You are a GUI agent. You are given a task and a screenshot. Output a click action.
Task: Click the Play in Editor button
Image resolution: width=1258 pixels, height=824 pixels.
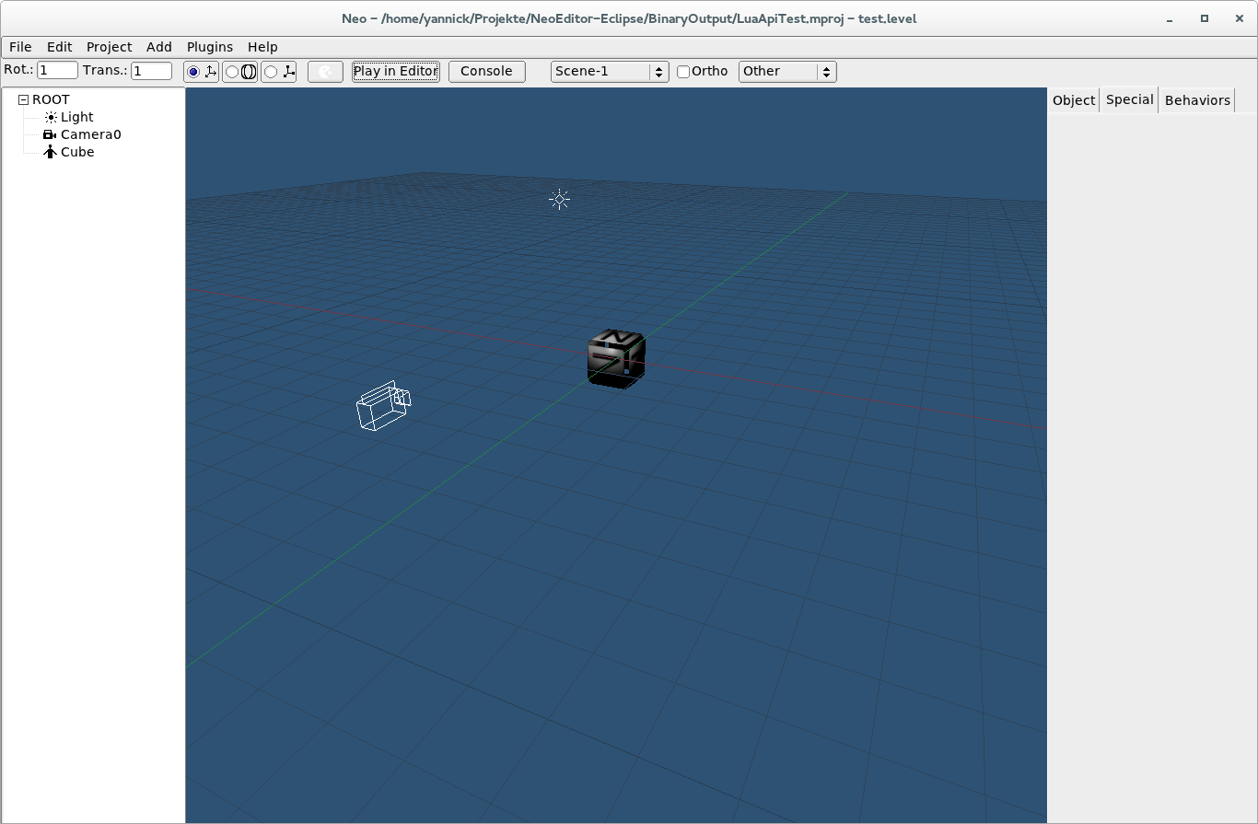(395, 71)
